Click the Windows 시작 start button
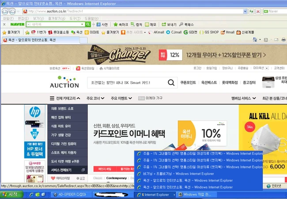The height and width of the screenshot is (199, 287). (x=11, y=195)
